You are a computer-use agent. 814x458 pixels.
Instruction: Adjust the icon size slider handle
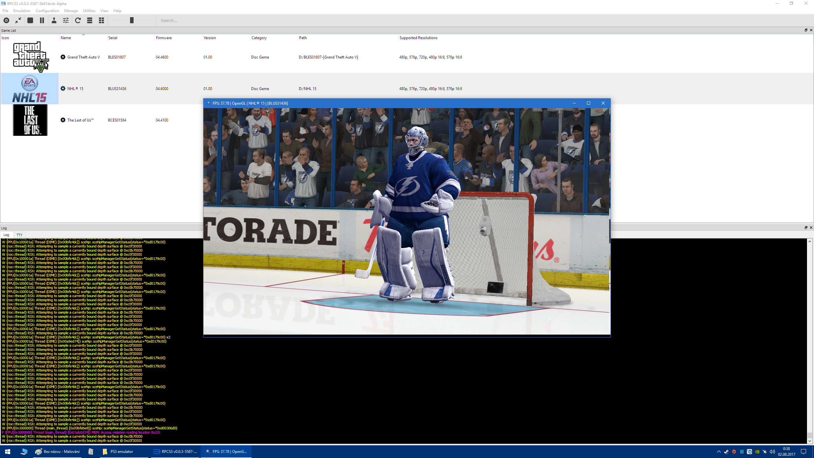[x=132, y=20]
